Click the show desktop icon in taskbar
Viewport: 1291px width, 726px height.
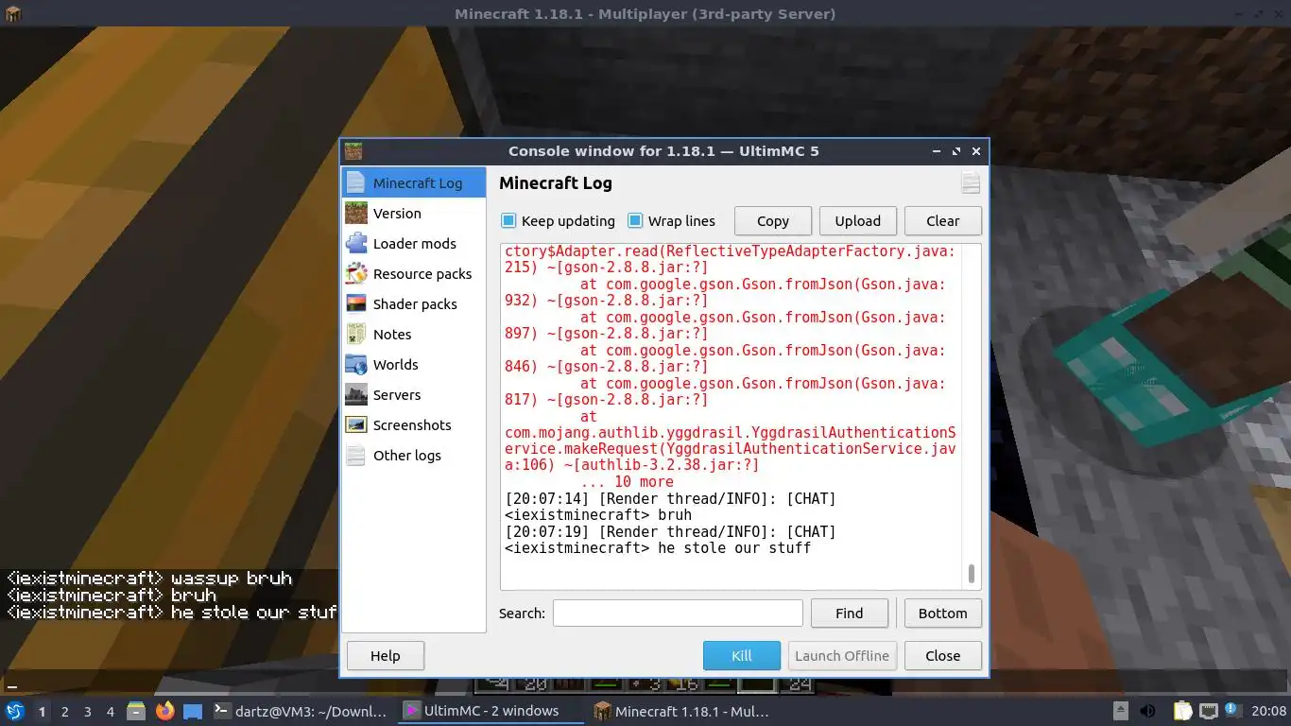pos(193,711)
